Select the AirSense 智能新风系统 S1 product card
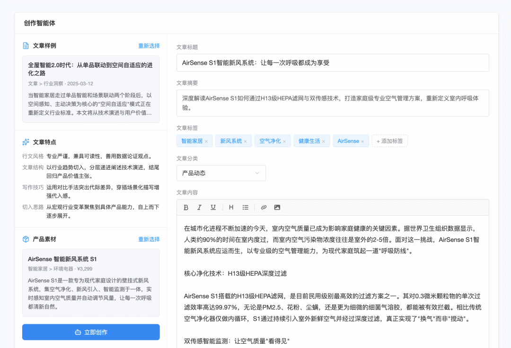 (x=91, y=283)
